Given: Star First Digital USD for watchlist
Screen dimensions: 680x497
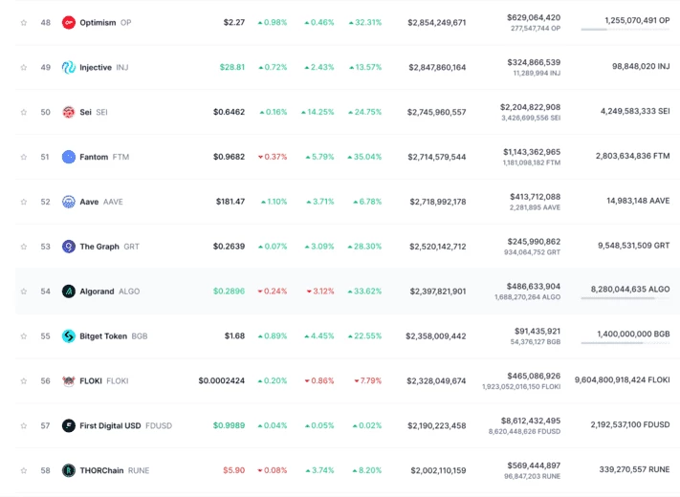Looking at the screenshot, I should 24,426.
